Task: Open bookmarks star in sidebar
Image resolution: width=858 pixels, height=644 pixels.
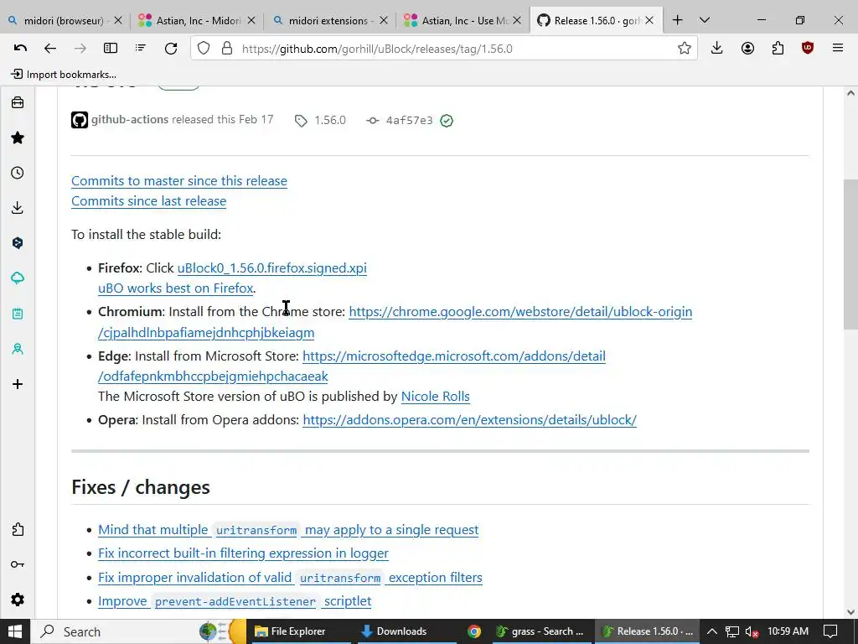Action: 18,138
